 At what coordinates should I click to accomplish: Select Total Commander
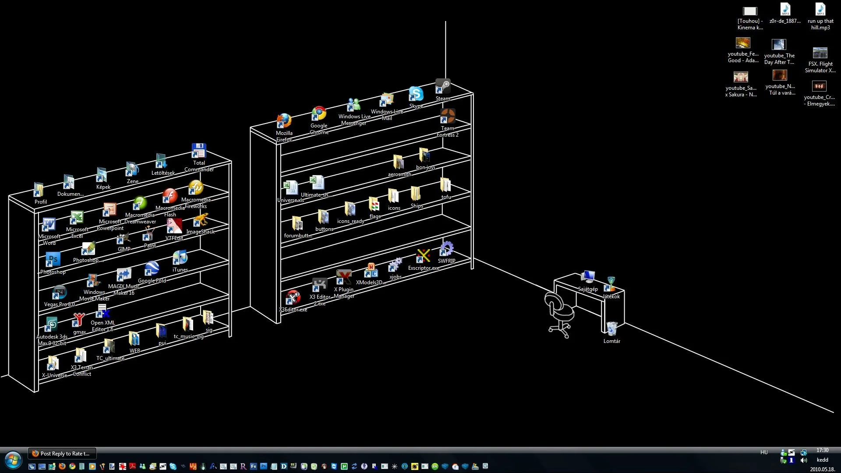[x=198, y=151]
